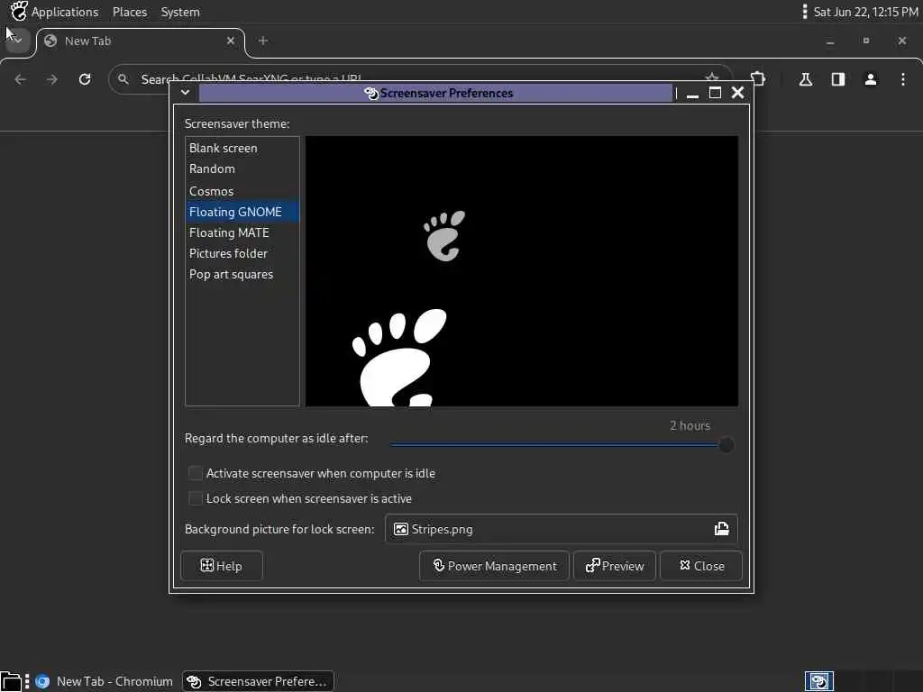
Task: Open the Places menu
Action: [x=130, y=12]
